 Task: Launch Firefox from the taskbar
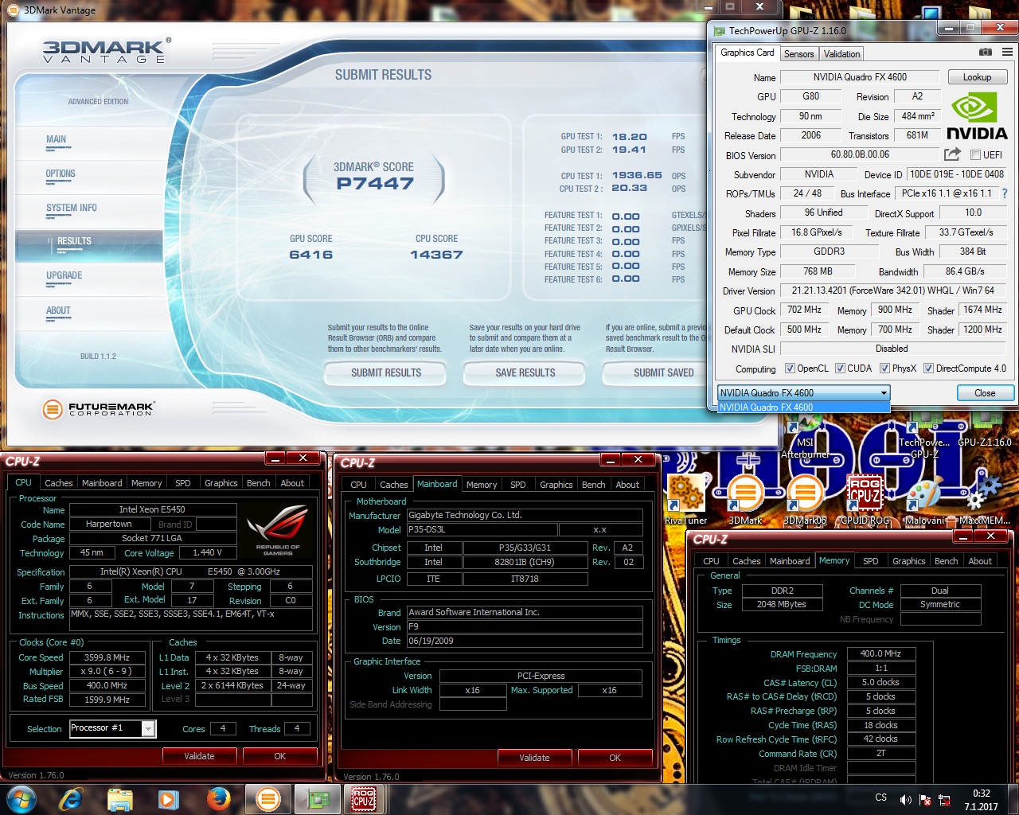pyautogui.click(x=217, y=798)
